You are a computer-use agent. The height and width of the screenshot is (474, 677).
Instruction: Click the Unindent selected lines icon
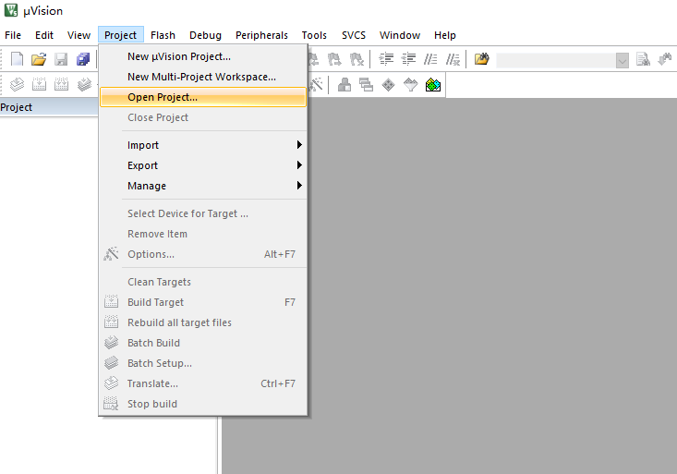408,59
